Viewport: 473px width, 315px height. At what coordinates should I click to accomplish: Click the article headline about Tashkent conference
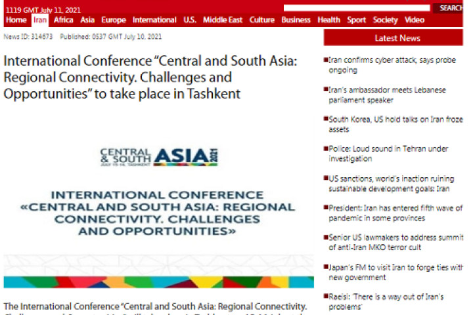click(150, 77)
